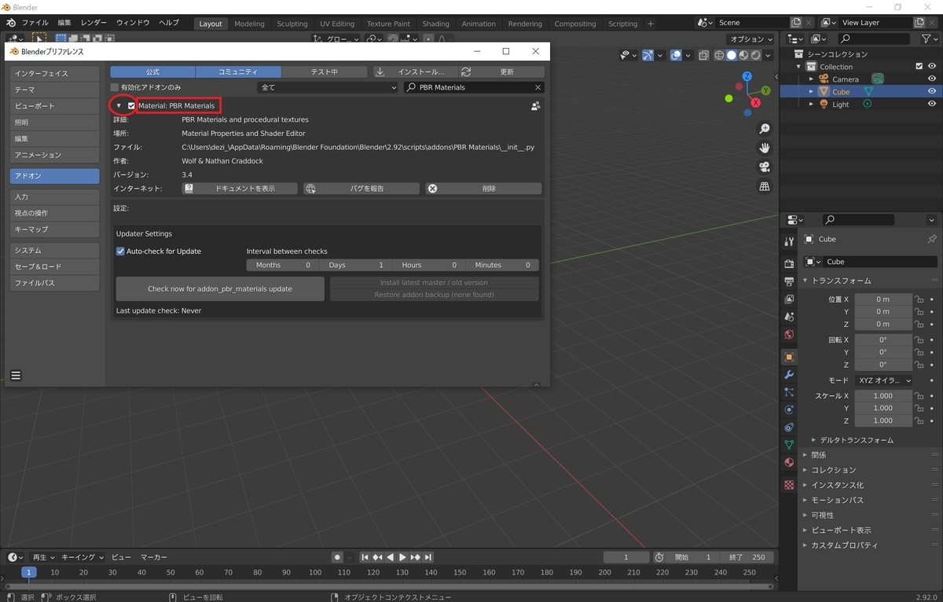Switch to the Modeling workspace tab

(x=249, y=24)
